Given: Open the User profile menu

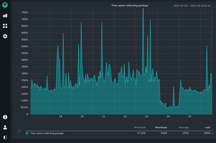Looking at the screenshot, I should tap(5, 127).
